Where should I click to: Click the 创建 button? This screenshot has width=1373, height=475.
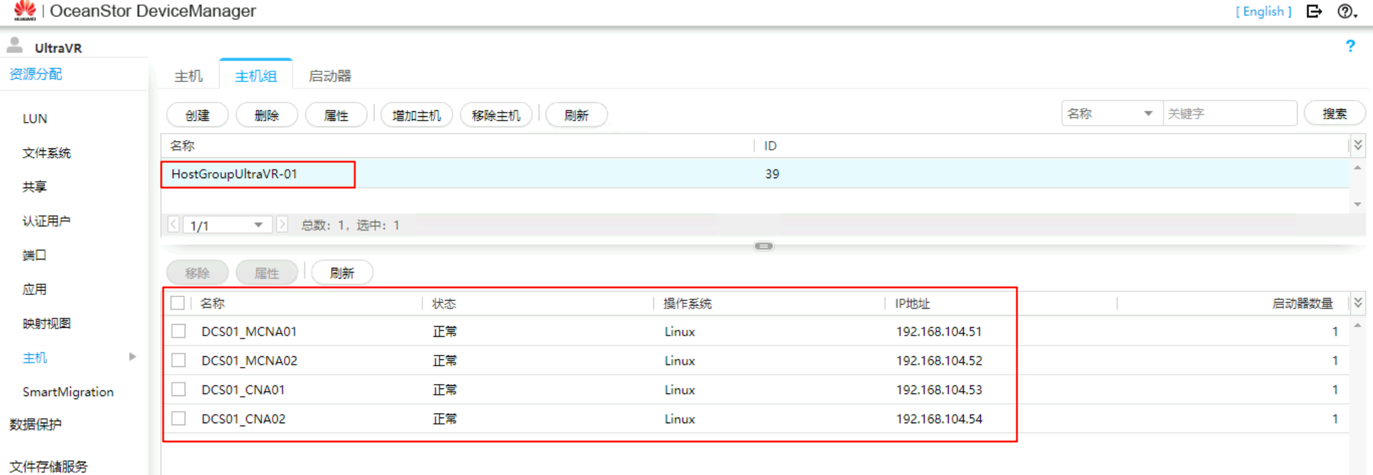point(197,116)
